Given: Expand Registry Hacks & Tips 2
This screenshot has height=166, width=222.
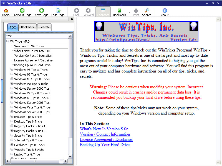Looking at the screenshot, I should (x=12, y=131).
